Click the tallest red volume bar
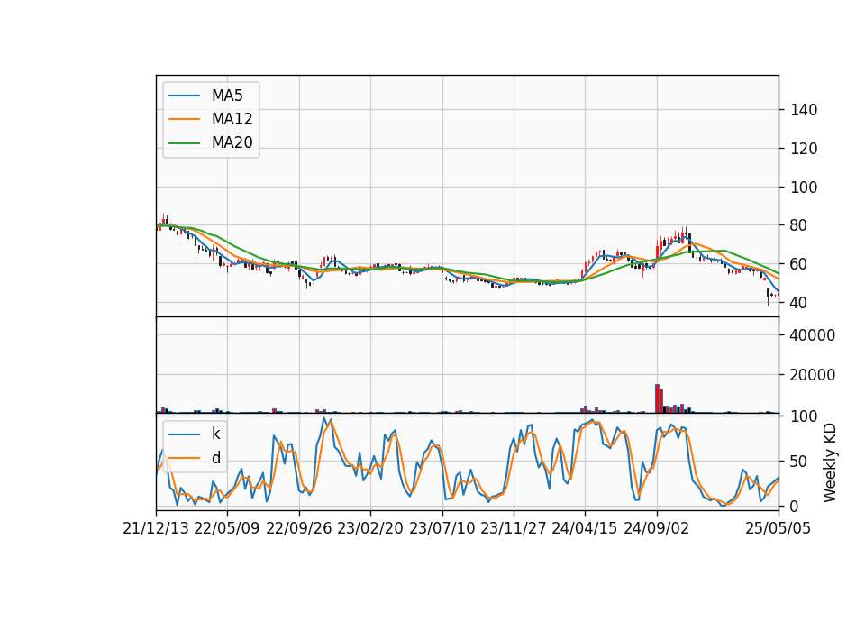This screenshot has height=622, width=865. [657, 398]
